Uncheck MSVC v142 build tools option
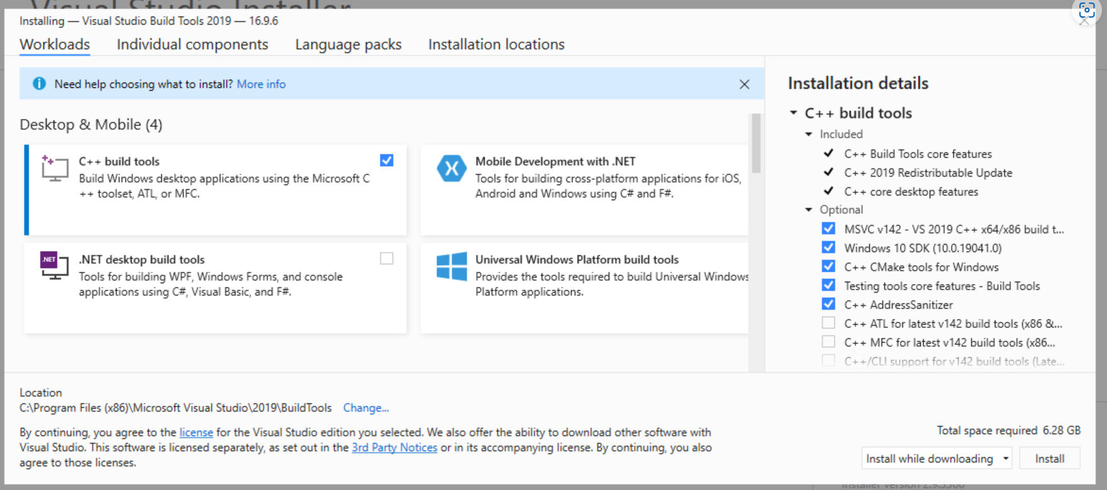 coord(828,228)
